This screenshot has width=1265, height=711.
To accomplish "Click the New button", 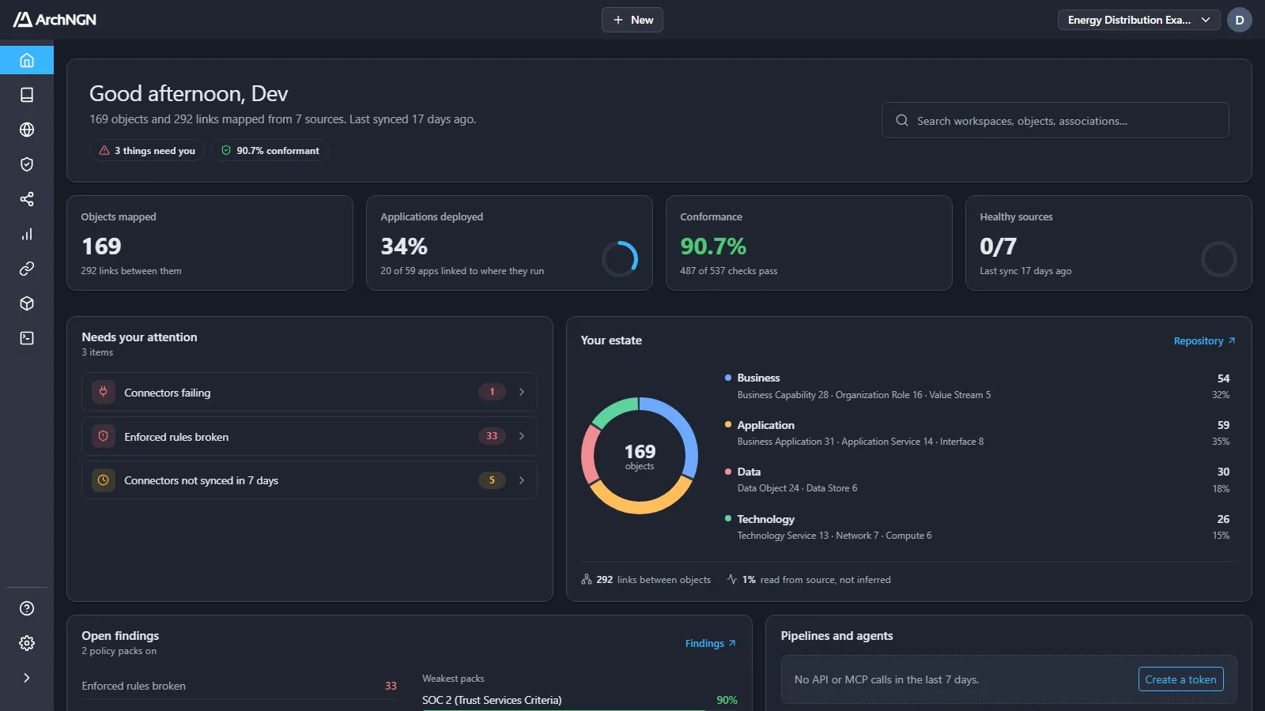I will (x=632, y=20).
